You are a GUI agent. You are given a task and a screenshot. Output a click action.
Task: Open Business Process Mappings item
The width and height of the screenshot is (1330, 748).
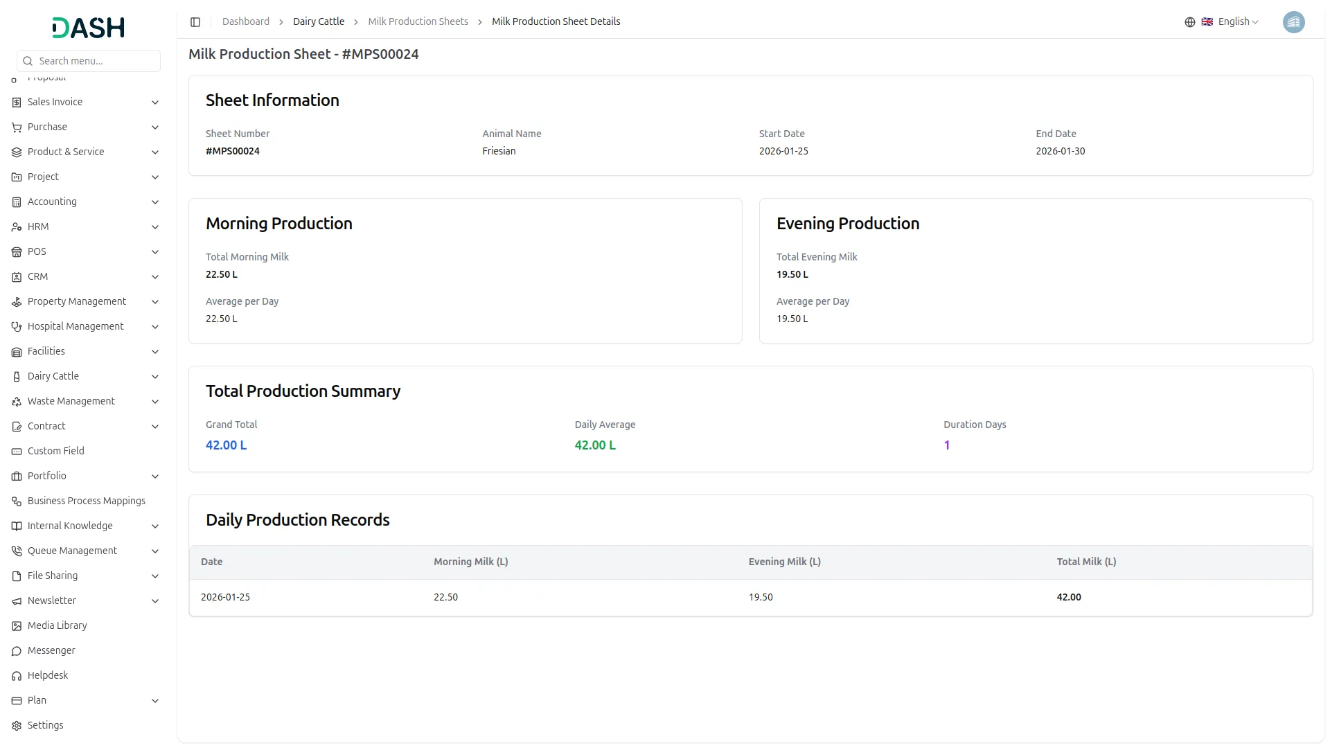point(86,501)
